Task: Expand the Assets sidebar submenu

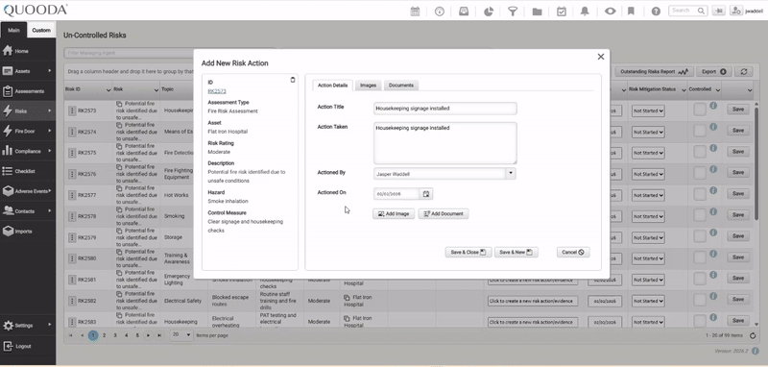Action: pyautogui.click(x=50, y=71)
